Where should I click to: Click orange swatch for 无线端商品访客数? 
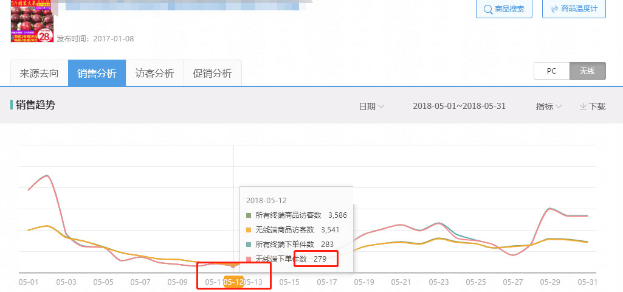pyautogui.click(x=249, y=230)
